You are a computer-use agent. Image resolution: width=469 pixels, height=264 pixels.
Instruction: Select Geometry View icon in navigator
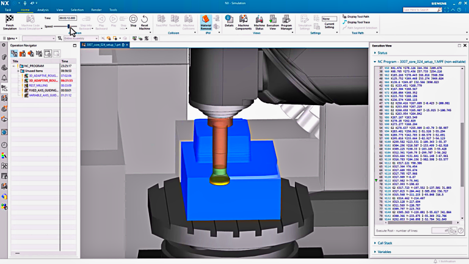pyautogui.click(x=31, y=54)
